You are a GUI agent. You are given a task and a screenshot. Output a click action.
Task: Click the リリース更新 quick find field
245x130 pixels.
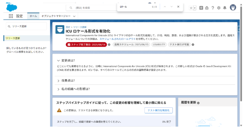(x=26, y=26)
